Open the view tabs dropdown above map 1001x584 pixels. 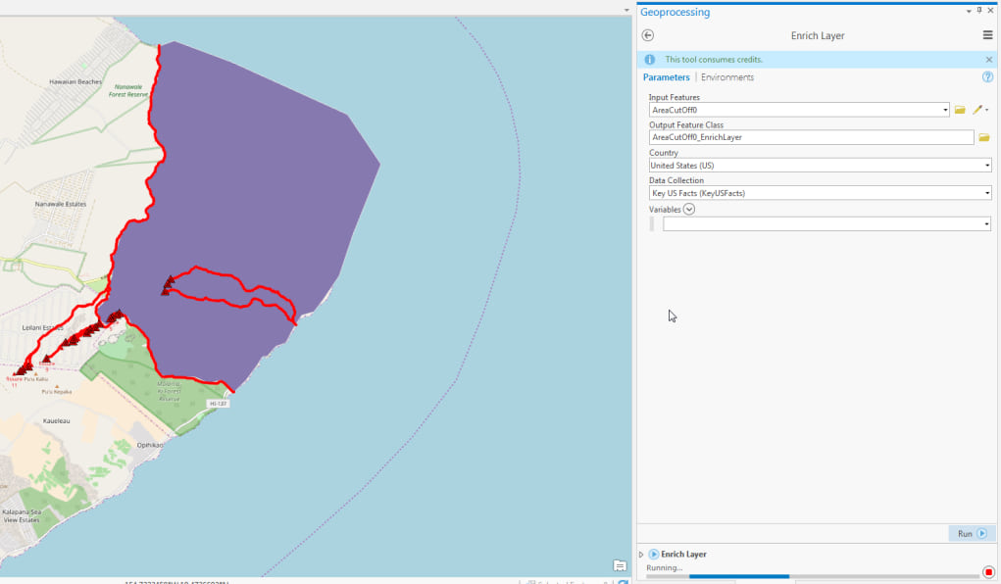(626, 10)
